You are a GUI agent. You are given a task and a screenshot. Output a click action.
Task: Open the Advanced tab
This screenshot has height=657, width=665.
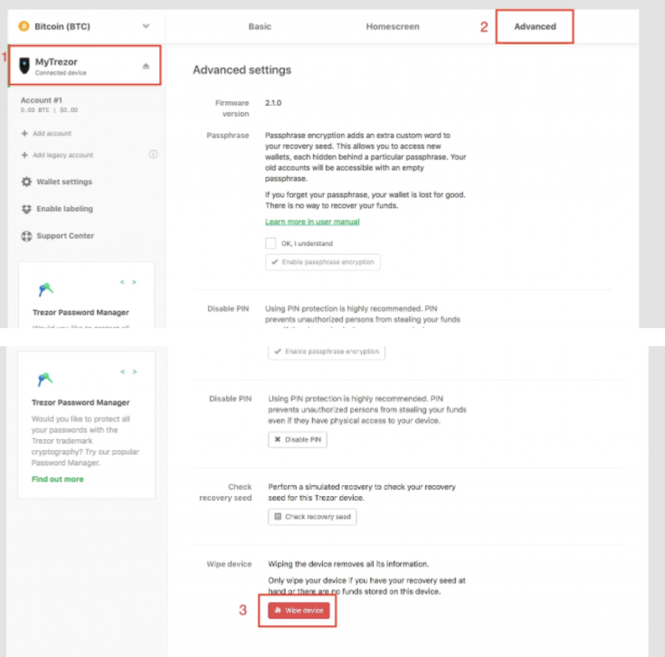[535, 26]
